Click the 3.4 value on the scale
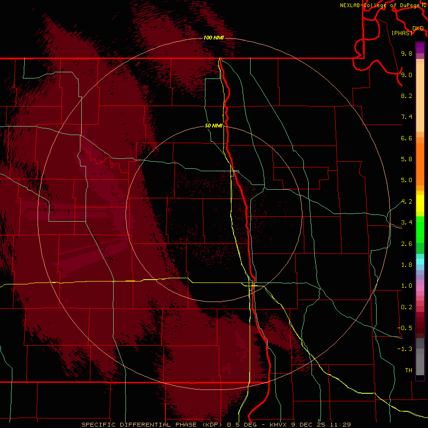Image resolution: width=428 pixels, height=428 pixels. click(407, 223)
